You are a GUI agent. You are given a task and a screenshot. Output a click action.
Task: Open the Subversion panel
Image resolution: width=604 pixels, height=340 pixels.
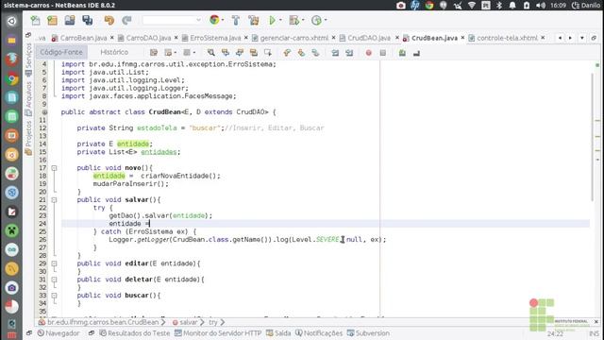pyautogui.click(x=368, y=333)
